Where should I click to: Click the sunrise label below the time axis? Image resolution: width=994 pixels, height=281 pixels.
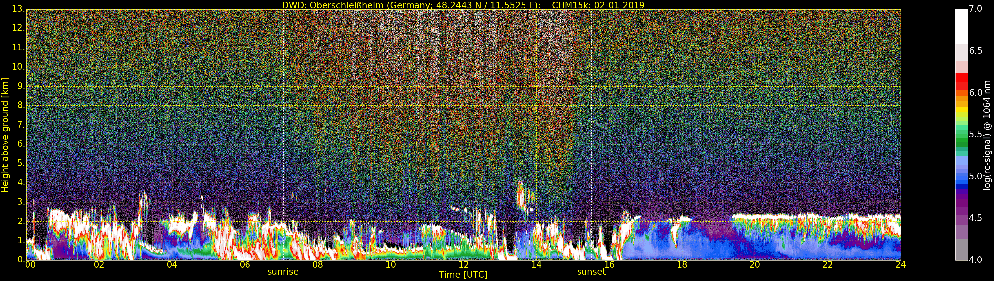click(x=283, y=272)
